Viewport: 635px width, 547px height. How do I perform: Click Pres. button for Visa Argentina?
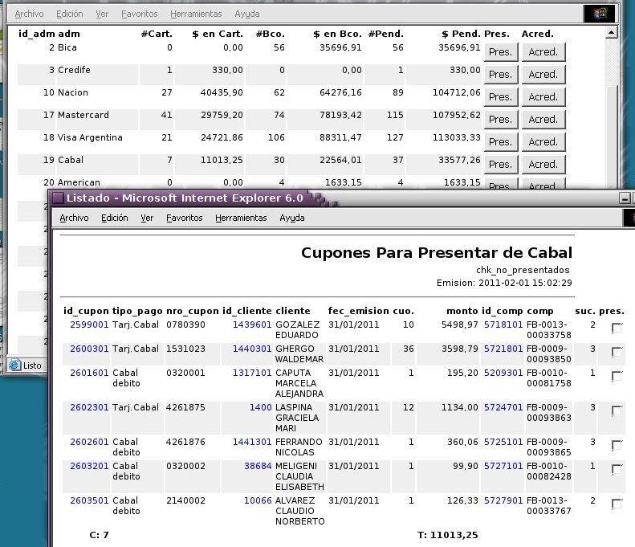[x=501, y=142]
